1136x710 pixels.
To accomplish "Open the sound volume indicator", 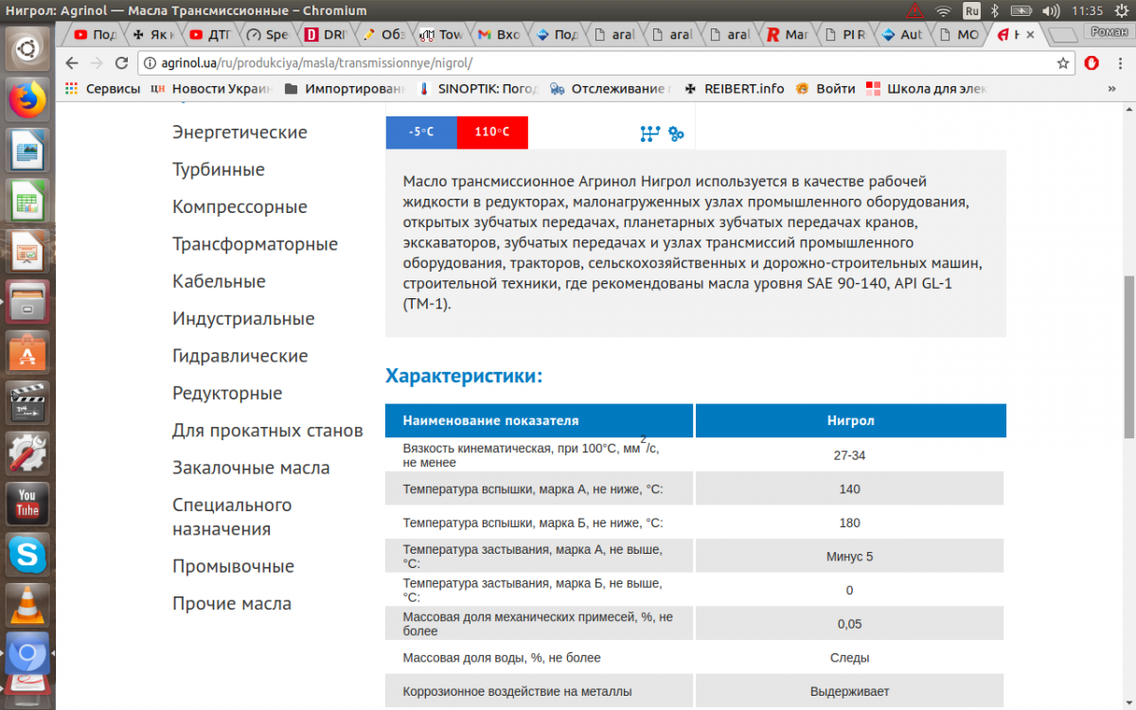I will click(1053, 11).
